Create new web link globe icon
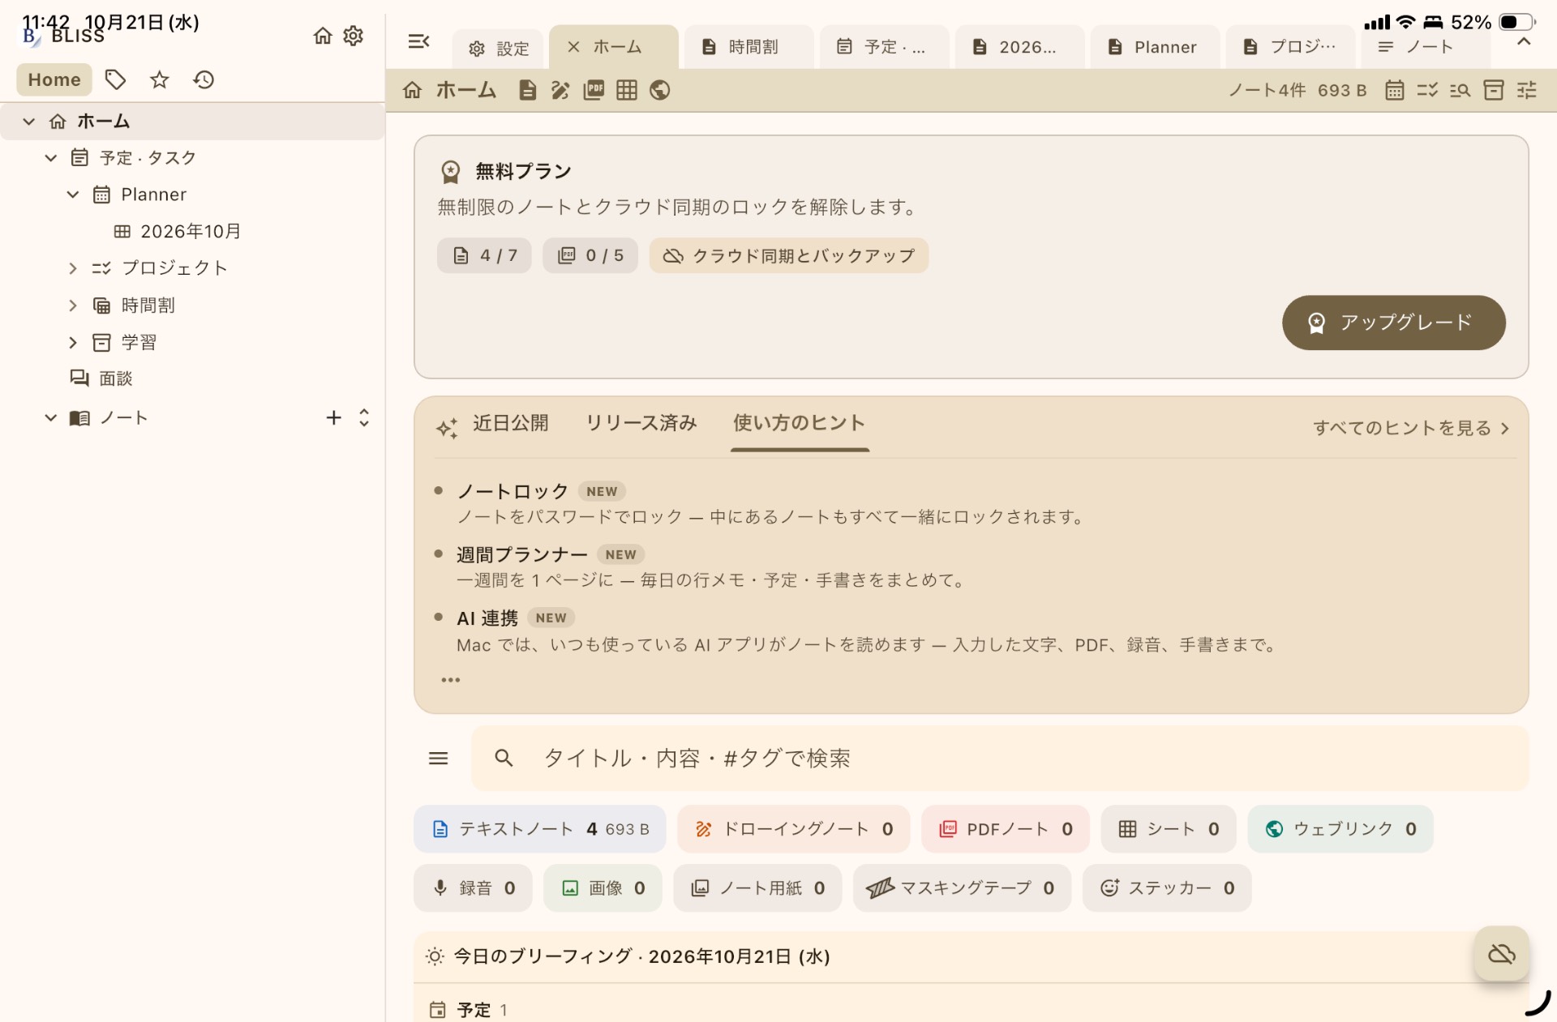 coord(660,90)
